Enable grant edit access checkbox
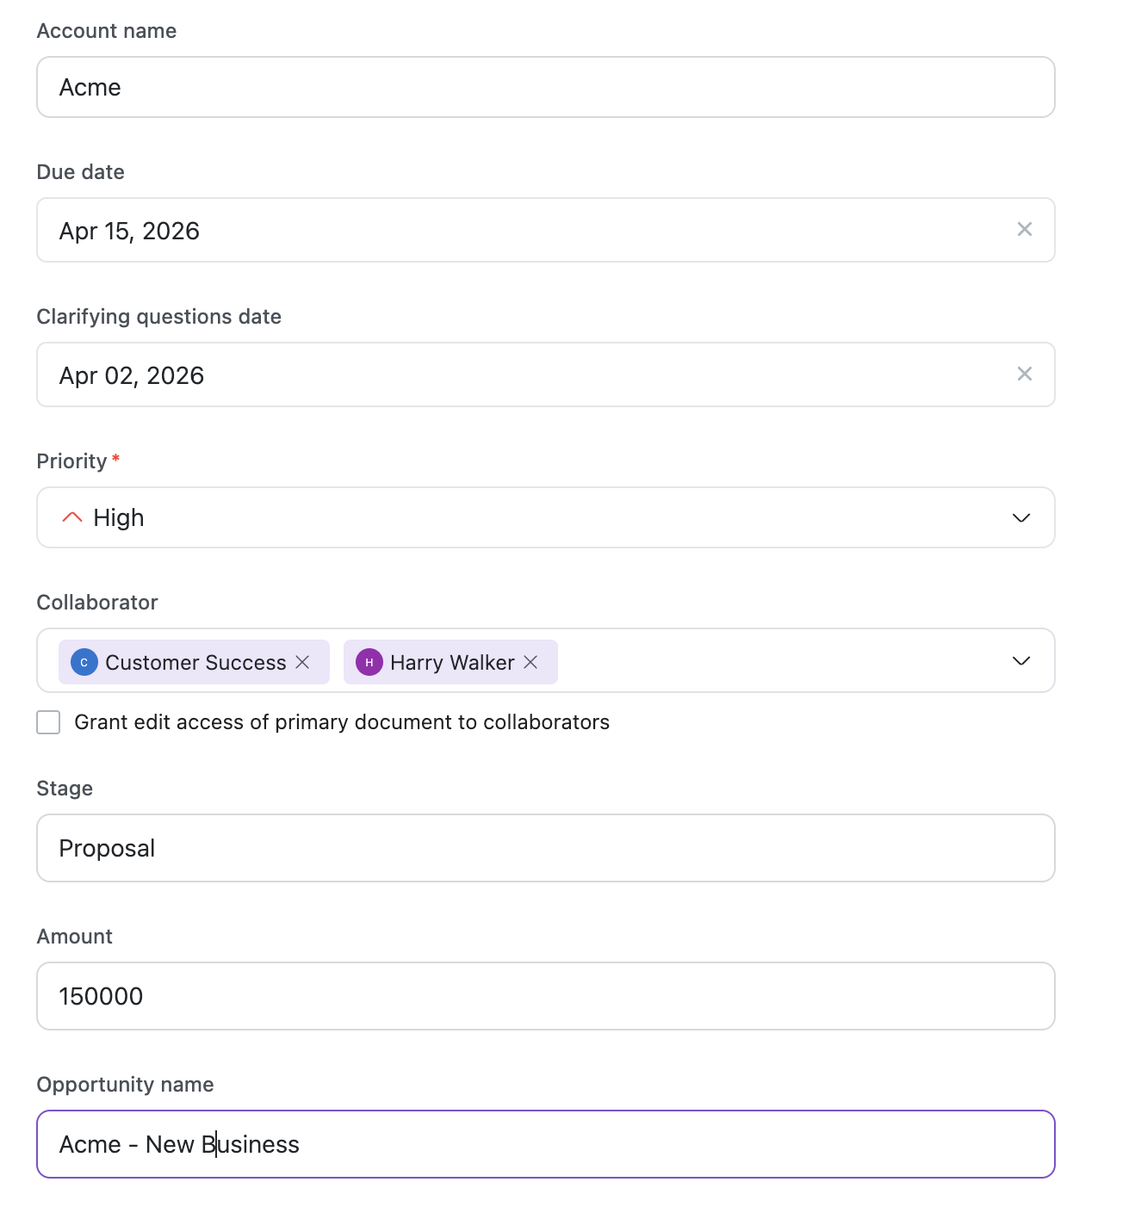Image resolution: width=1135 pixels, height=1219 pixels. (49, 722)
